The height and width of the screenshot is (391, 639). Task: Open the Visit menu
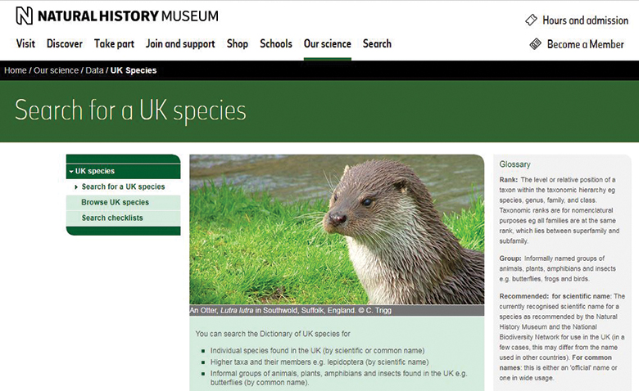25,44
